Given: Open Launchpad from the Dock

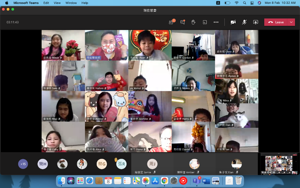Looking at the screenshot, I should [80, 181].
